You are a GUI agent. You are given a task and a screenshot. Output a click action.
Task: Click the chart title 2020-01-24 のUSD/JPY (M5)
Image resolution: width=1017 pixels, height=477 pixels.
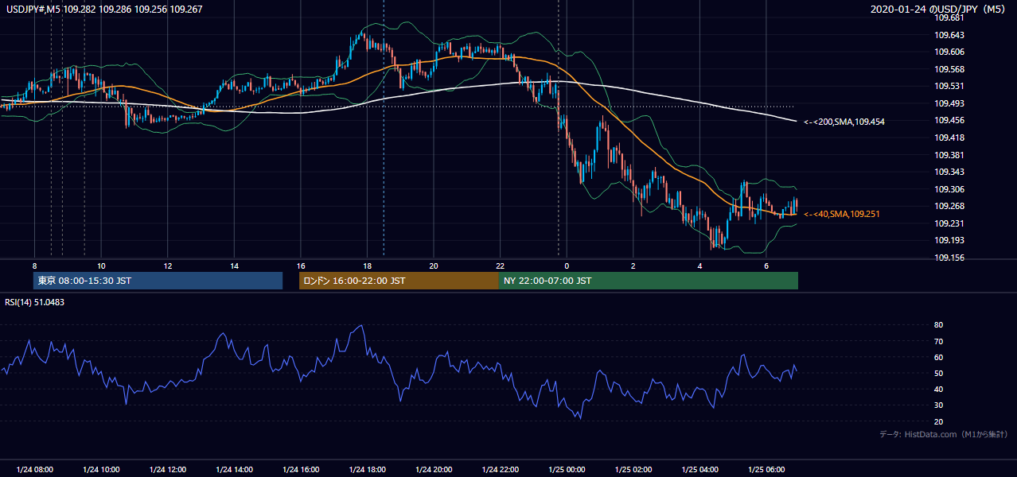point(939,9)
